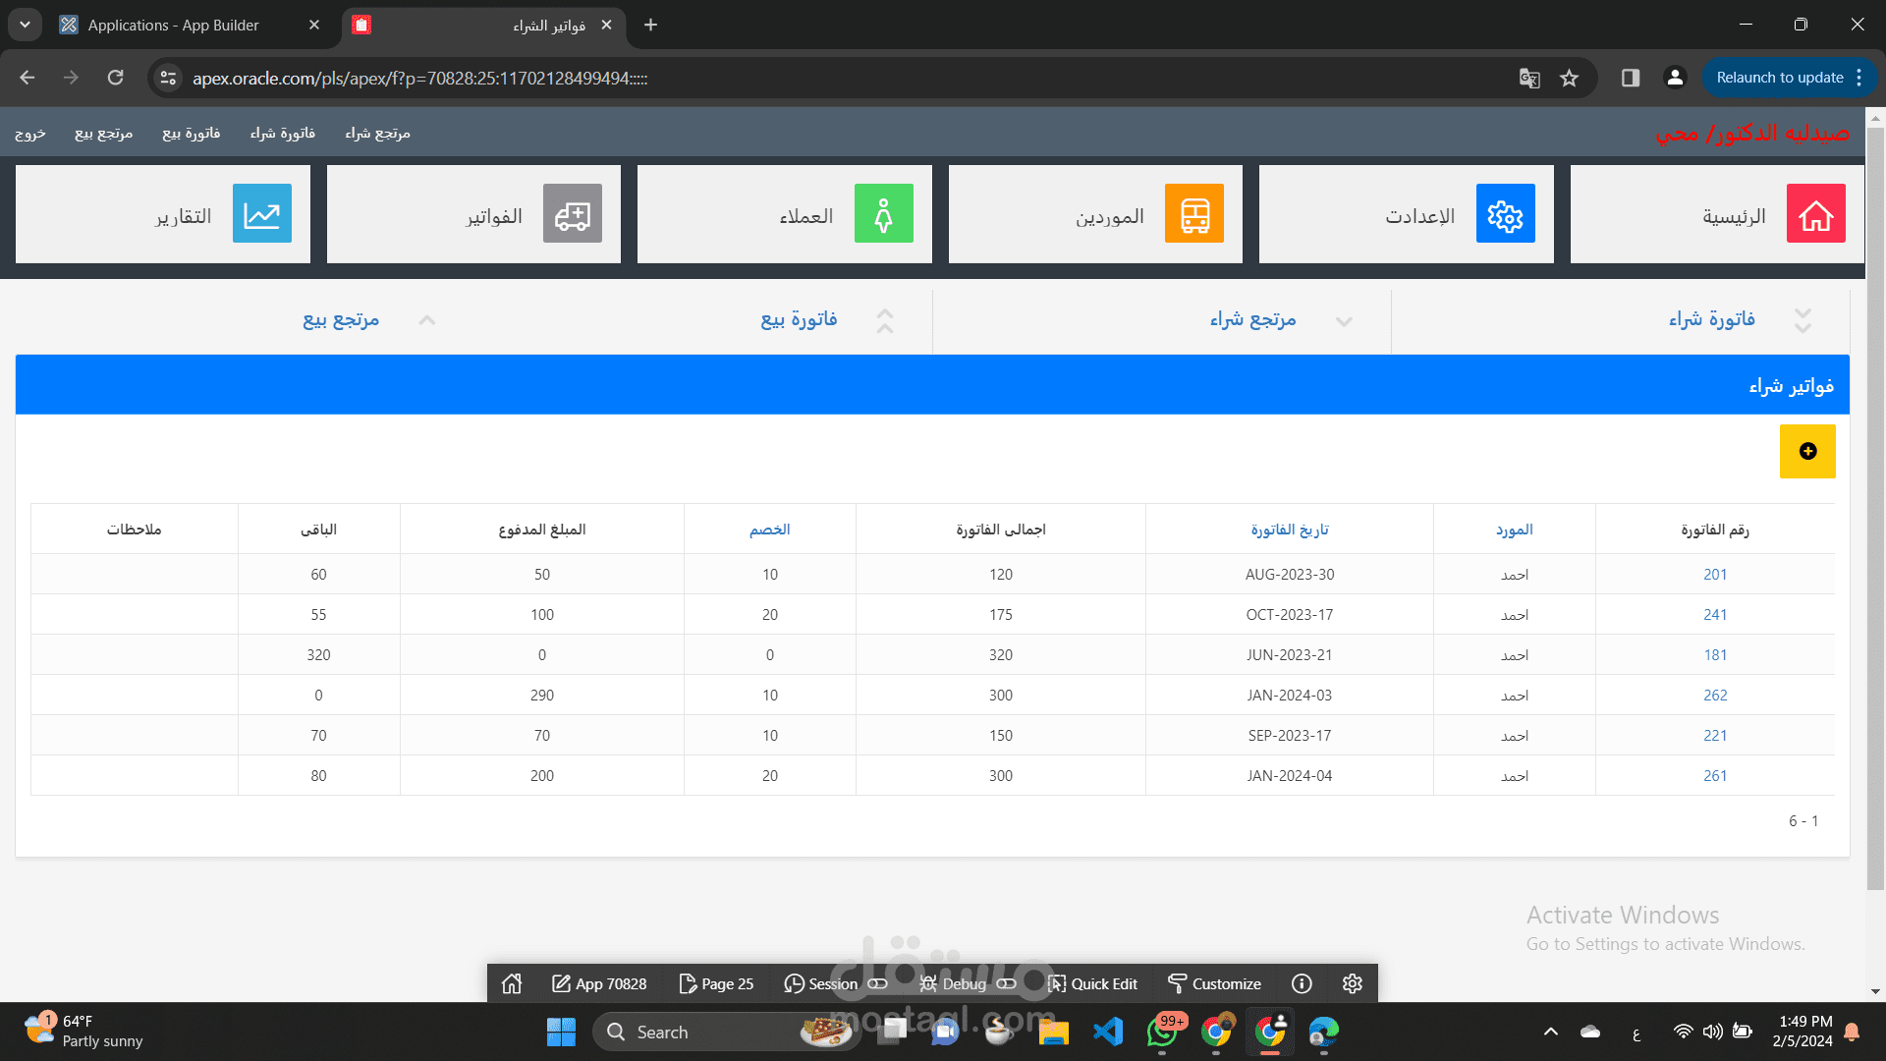1886x1061 pixels.
Task: Collapse the فاتورة بيع section double chevron
Action: pos(885,320)
